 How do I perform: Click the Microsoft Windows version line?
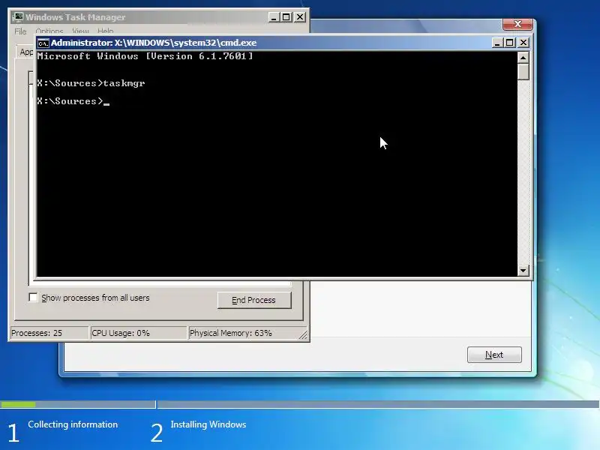[145, 56]
